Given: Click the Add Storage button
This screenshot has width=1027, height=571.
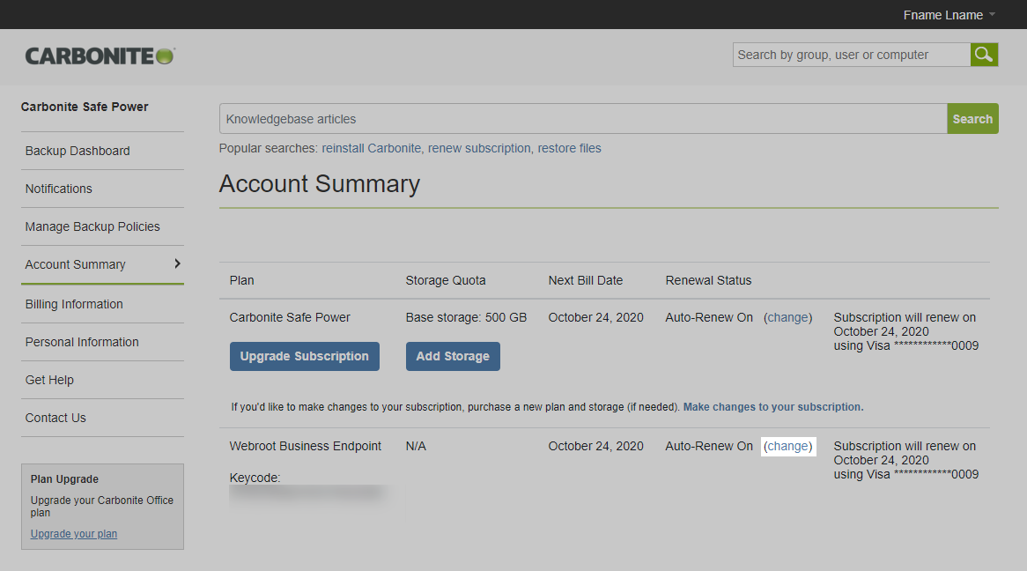Looking at the screenshot, I should click(453, 356).
